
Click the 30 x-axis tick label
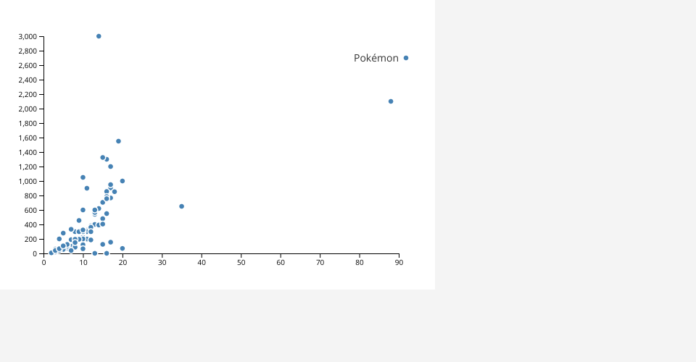pyautogui.click(x=162, y=262)
